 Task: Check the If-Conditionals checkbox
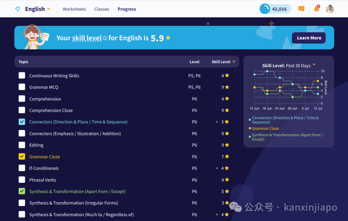point(22,168)
